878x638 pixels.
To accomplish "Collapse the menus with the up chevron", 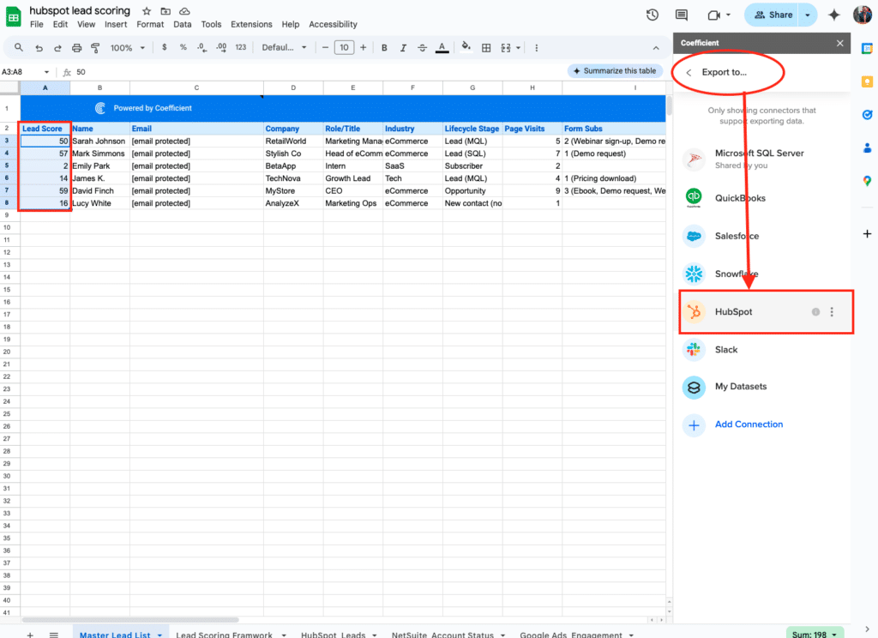I will click(x=656, y=48).
